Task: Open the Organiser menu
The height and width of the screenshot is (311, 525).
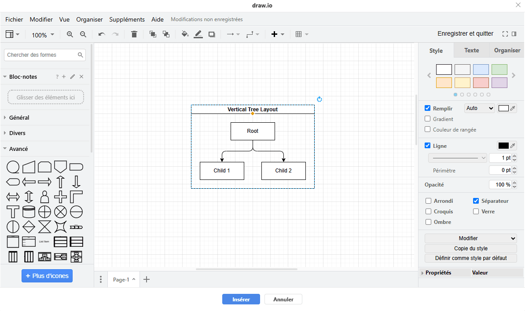Action: pos(89,19)
